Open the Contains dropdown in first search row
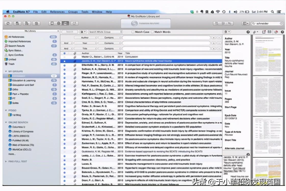This screenshot has width=286, height=191. coord(109,38)
